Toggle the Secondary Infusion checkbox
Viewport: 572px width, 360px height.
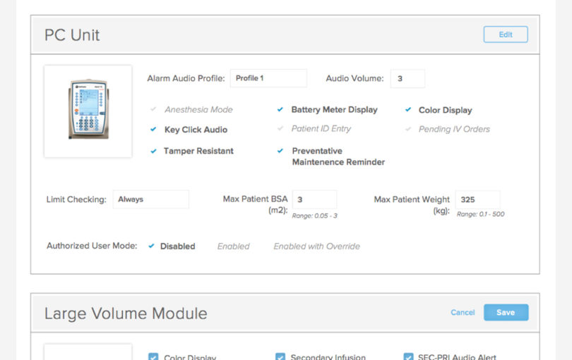pos(280,356)
